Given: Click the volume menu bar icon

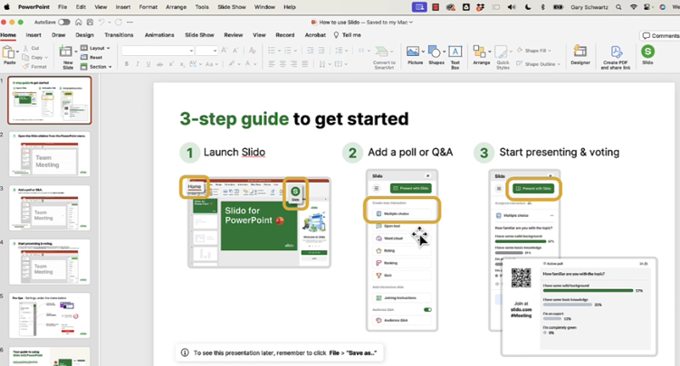Looking at the screenshot, I should coord(512,7).
